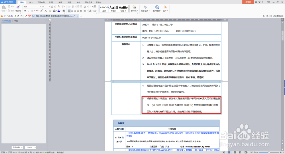Increase font size with the A+ icon
The image size is (285, 154).
tap(52, 7)
